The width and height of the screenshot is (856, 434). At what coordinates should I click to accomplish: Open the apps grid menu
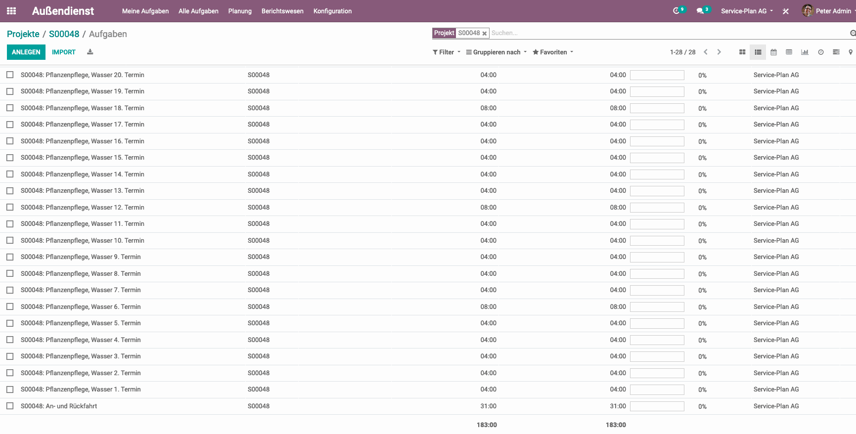[11, 11]
